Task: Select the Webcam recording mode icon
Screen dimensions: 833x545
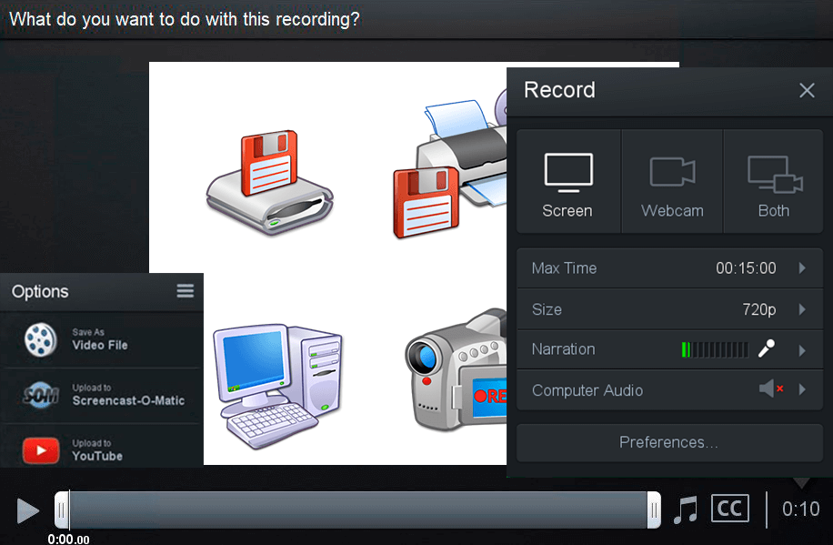Action: click(x=671, y=173)
